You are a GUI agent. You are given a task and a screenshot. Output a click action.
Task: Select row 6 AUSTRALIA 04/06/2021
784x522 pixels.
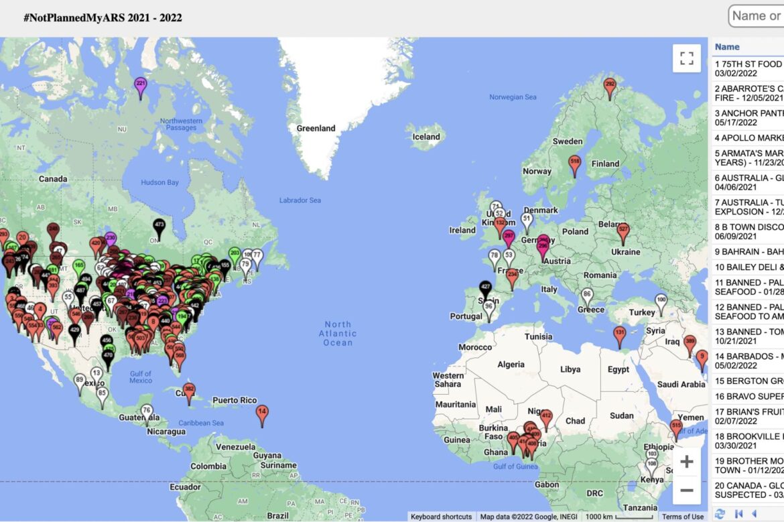748,182
